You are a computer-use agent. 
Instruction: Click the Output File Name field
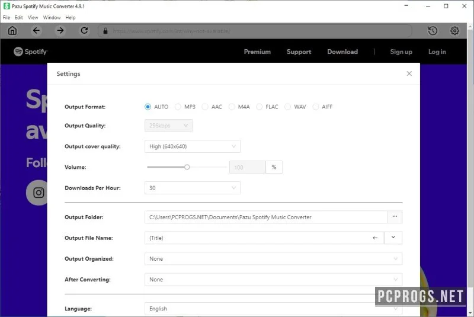264,238
